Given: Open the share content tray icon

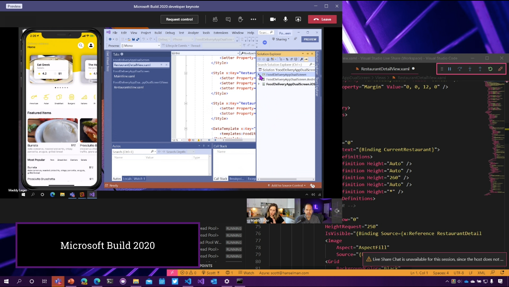Looking at the screenshot, I should 298,19.
